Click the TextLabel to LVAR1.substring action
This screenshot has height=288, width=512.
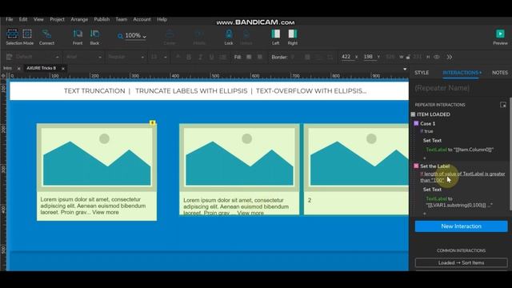(x=458, y=202)
